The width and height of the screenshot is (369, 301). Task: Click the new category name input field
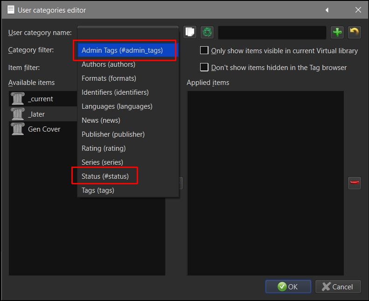tap(272, 32)
